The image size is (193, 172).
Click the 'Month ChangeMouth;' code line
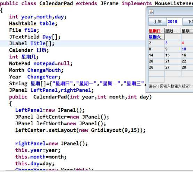click(36, 70)
